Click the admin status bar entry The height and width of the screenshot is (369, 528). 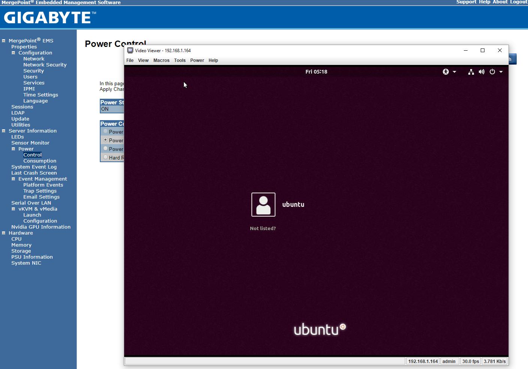click(449, 361)
